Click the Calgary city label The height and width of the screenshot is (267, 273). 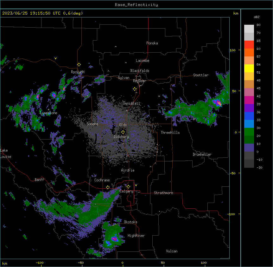(x=126, y=191)
